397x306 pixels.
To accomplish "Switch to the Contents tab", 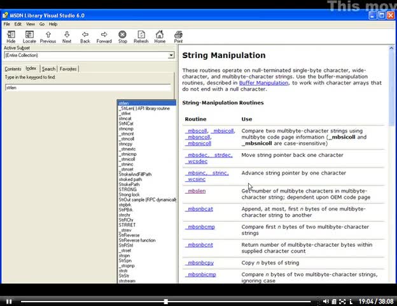I will (x=13, y=69).
